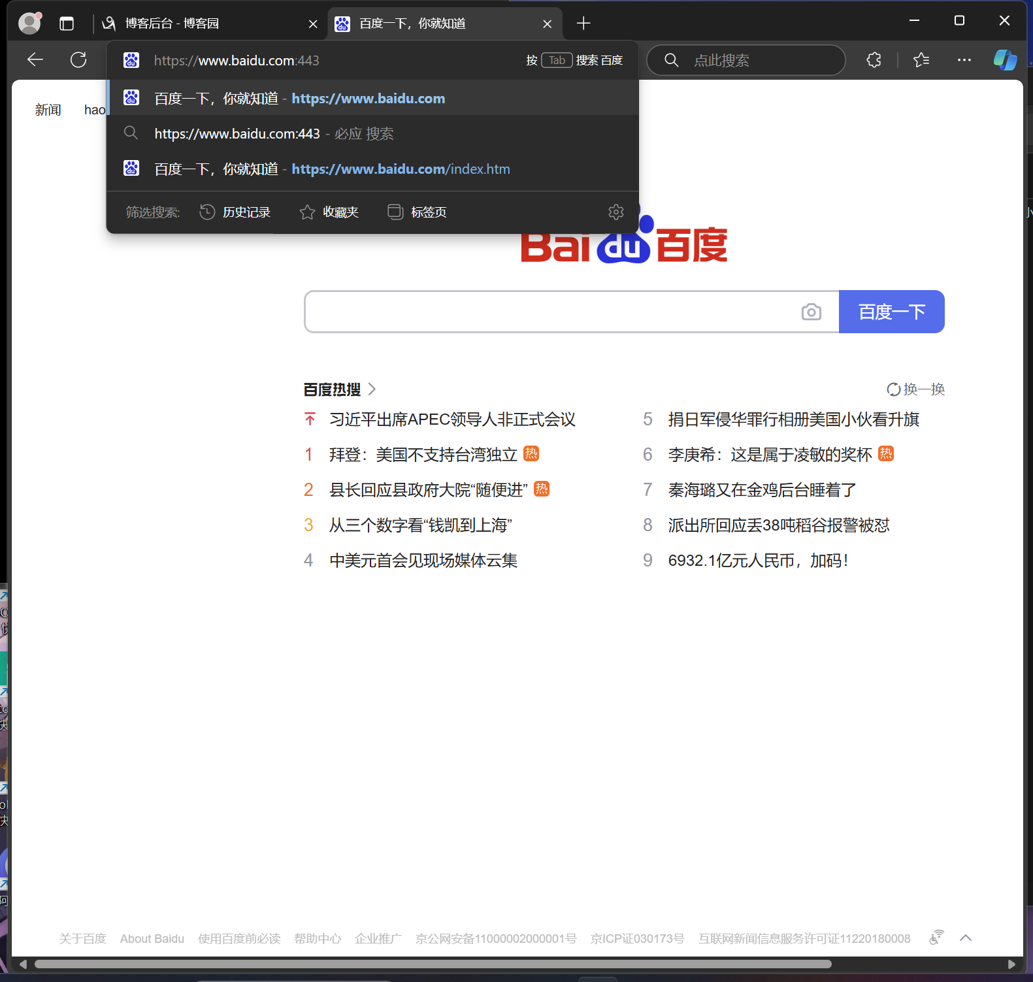Focus the address bar URL text
The width and height of the screenshot is (1033, 982).
237,61
